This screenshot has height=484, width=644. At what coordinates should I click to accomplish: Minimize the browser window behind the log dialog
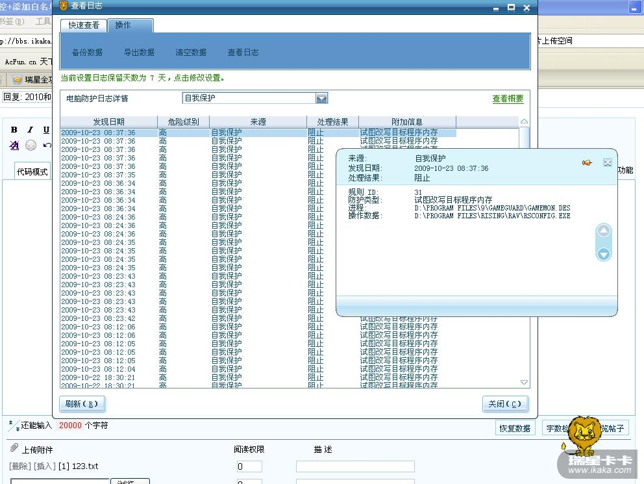click(x=634, y=8)
